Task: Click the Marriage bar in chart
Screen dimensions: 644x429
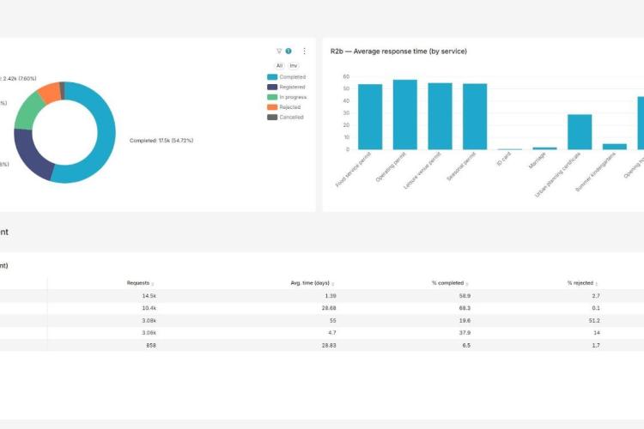Action: (544, 148)
